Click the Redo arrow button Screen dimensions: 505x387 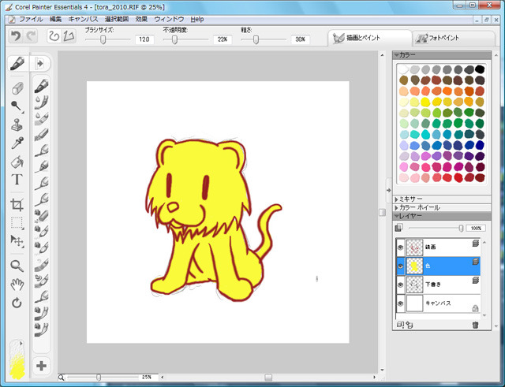pyautogui.click(x=31, y=36)
